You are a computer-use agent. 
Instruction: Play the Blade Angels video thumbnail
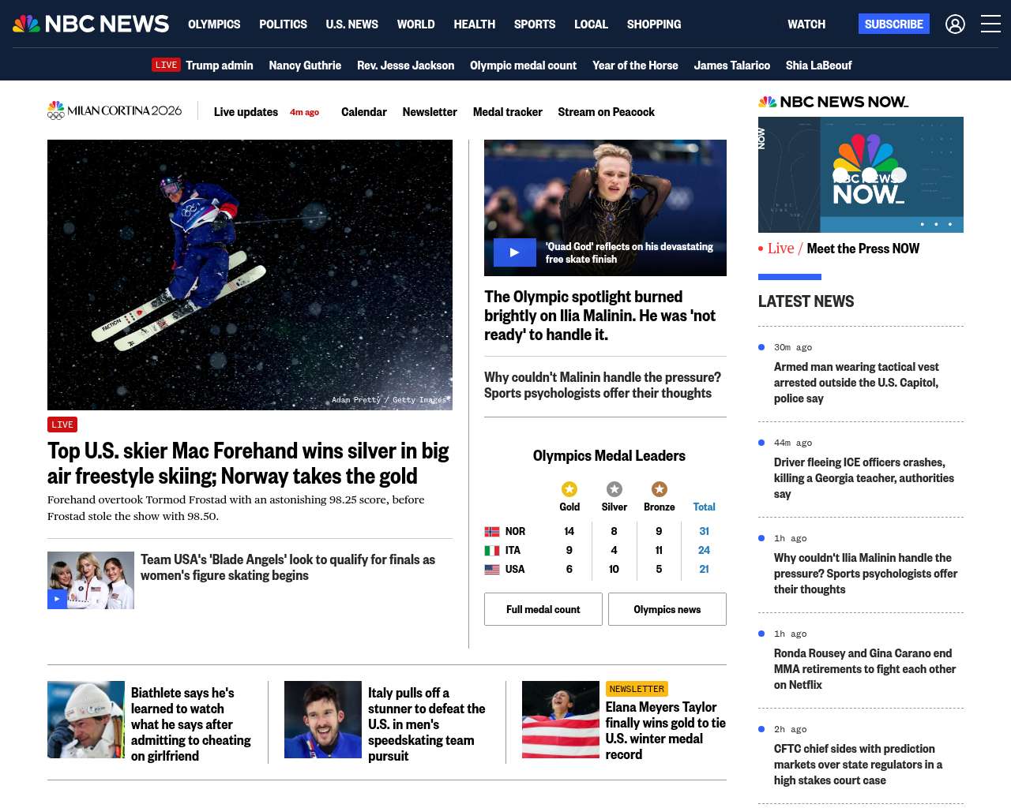click(57, 599)
